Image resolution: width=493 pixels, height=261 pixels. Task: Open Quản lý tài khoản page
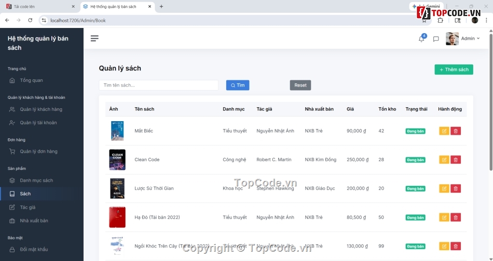click(42, 123)
